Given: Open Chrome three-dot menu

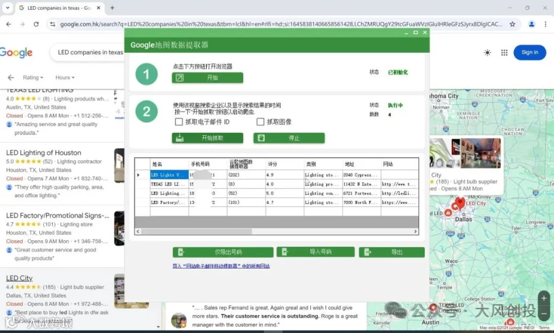Looking at the screenshot, I should pos(545,24).
